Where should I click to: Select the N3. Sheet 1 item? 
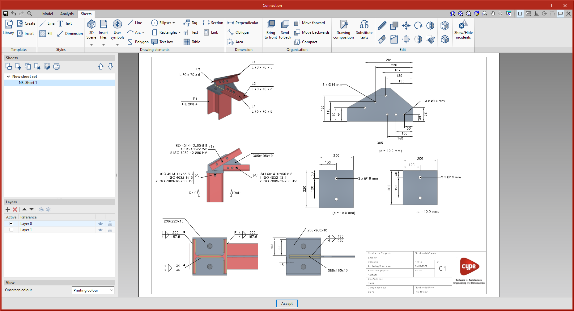(x=28, y=83)
